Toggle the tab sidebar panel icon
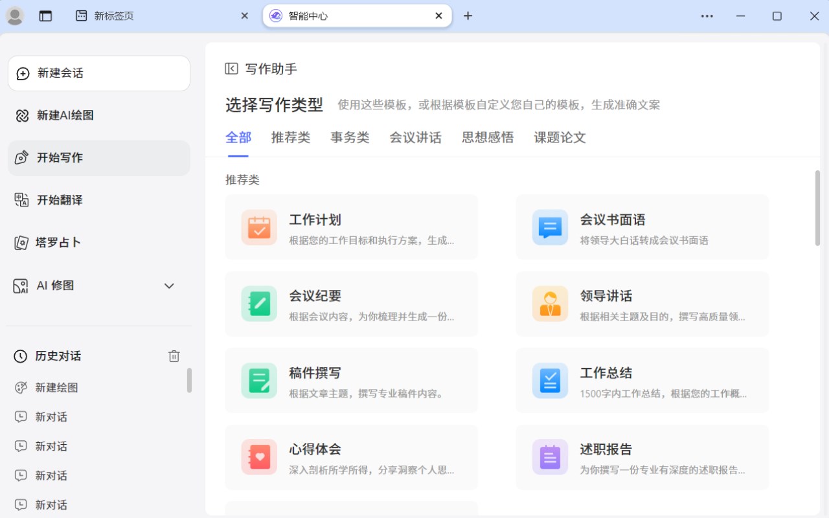829x518 pixels. tap(45, 16)
